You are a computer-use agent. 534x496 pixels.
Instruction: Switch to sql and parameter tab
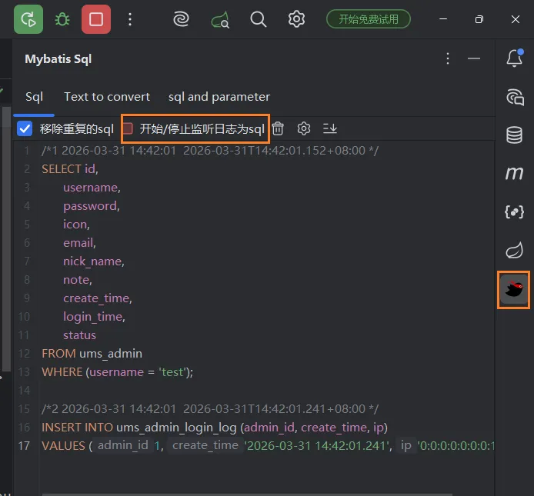219,97
